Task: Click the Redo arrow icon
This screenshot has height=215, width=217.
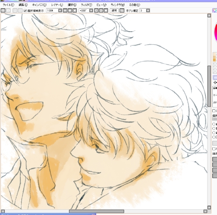Action: tap(8, 10)
